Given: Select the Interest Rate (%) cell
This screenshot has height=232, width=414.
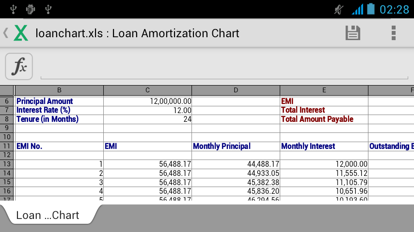Looking at the screenshot, I should click(x=60, y=110).
